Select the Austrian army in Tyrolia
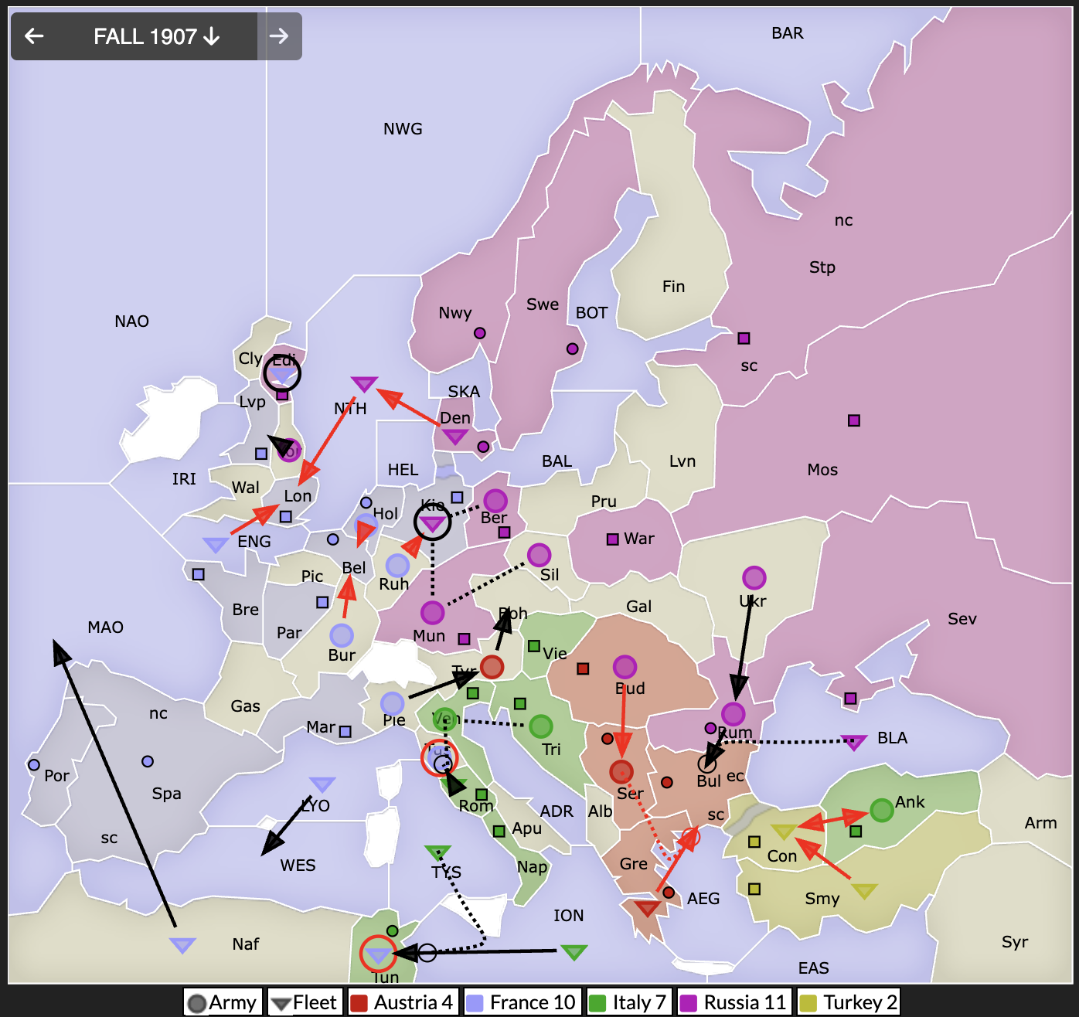This screenshot has width=1079, height=1017. pos(492,666)
